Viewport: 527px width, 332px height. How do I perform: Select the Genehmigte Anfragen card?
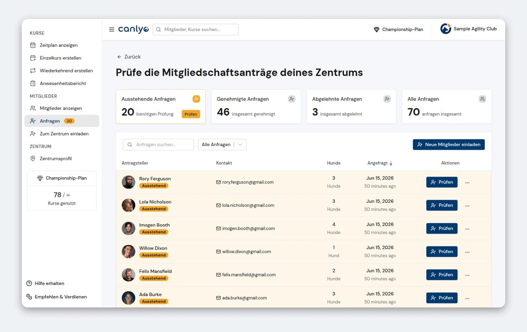(x=256, y=107)
